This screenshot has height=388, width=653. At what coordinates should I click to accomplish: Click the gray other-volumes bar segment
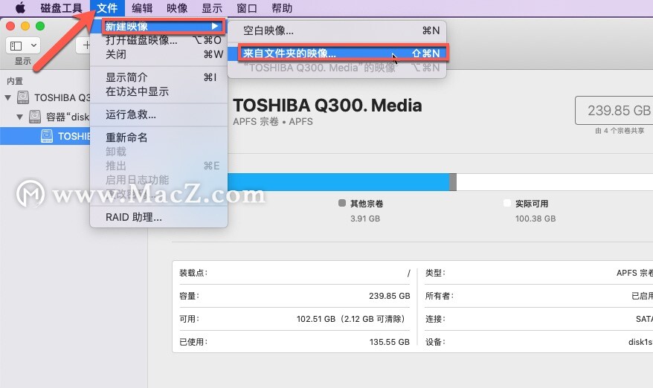(x=453, y=182)
